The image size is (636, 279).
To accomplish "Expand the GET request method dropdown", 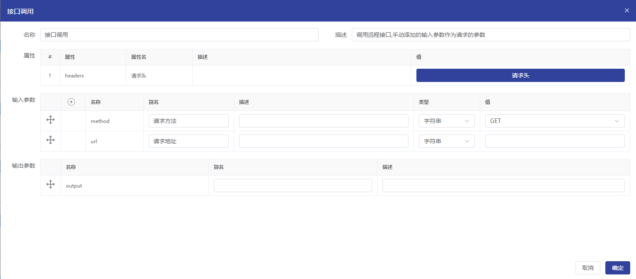I will (554, 121).
